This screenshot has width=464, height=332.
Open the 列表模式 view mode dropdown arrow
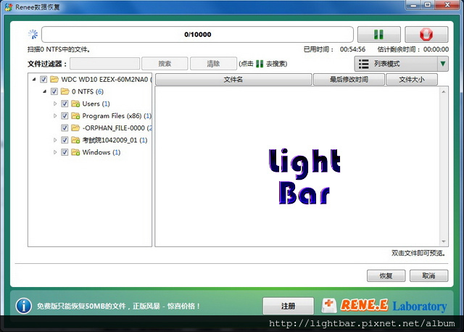[x=443, y=64]
